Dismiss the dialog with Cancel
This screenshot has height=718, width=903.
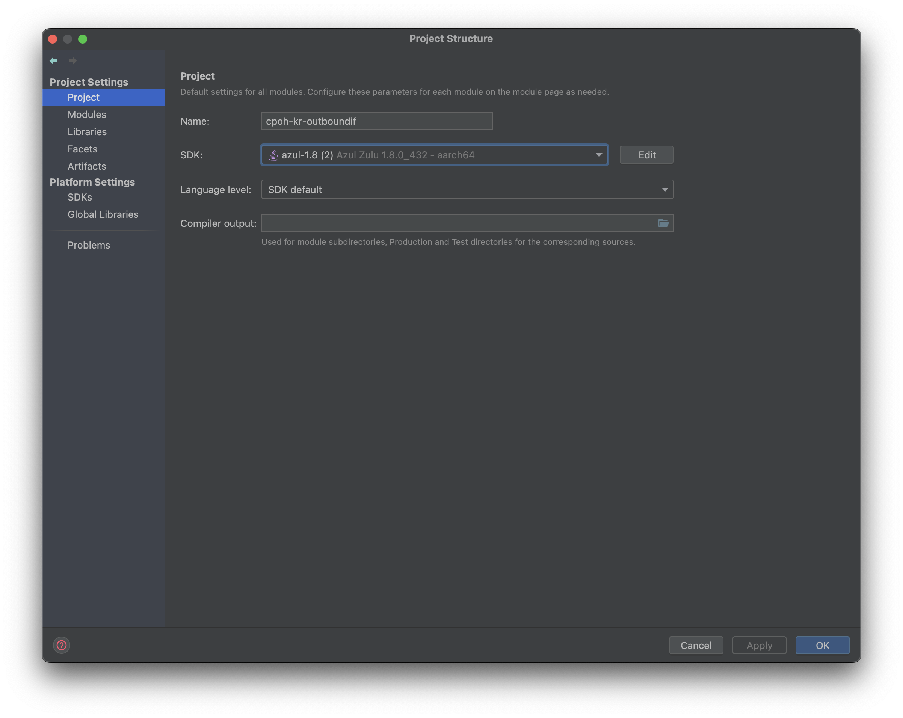(696, 645)
